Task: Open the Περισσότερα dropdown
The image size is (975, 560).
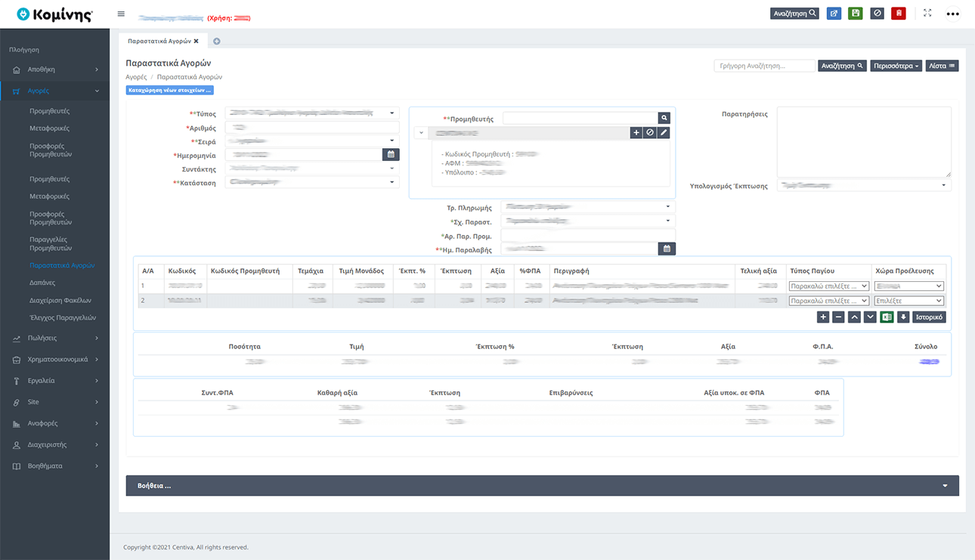Action: [896, 66]
